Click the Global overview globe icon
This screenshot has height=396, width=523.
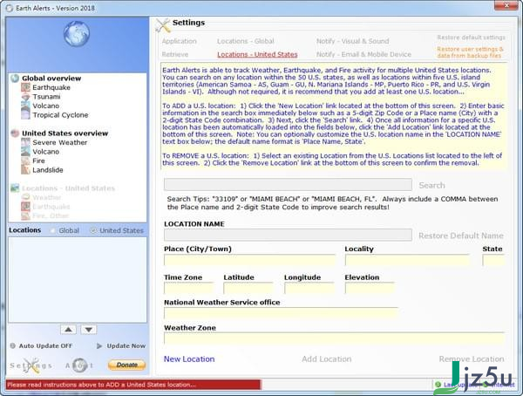pos(15,79)
